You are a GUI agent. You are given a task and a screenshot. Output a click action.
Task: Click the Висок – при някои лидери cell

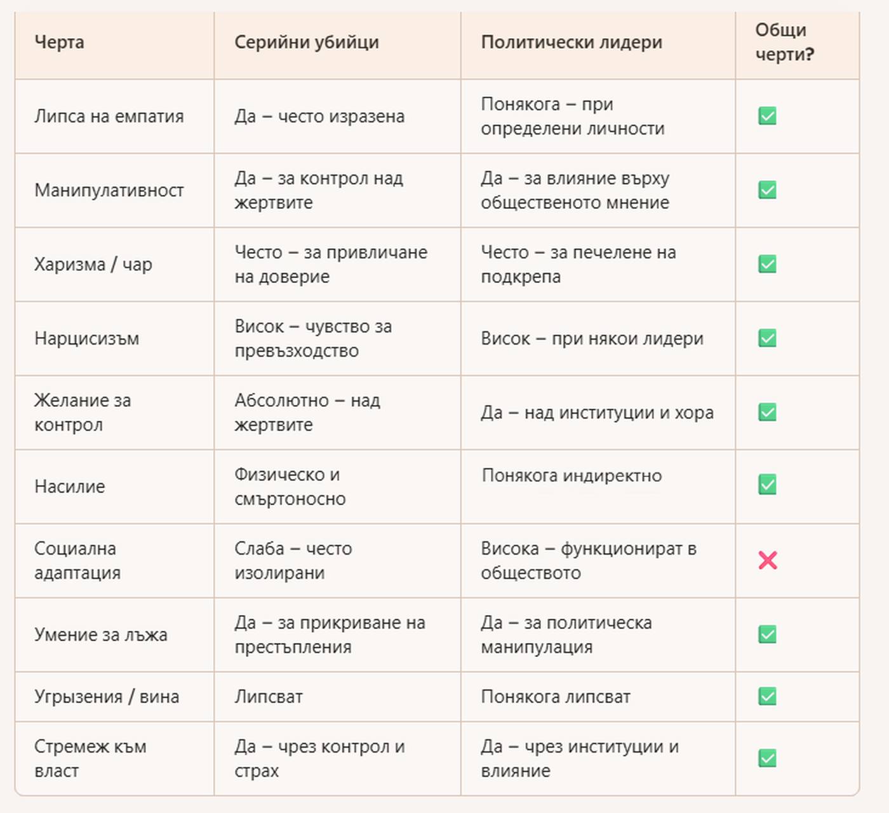(x=592, y=339)
